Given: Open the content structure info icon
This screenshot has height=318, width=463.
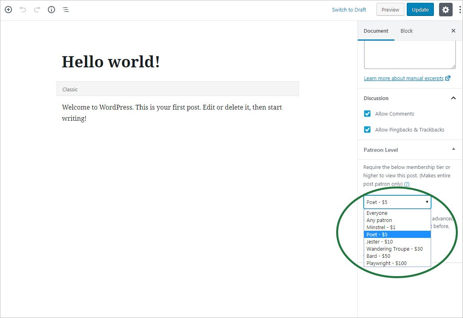Looking at the screenshot, I should click(51, 10).
